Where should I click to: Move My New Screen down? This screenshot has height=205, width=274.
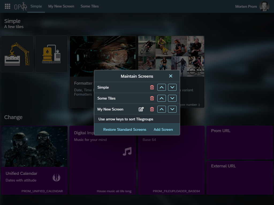point(172,109)
